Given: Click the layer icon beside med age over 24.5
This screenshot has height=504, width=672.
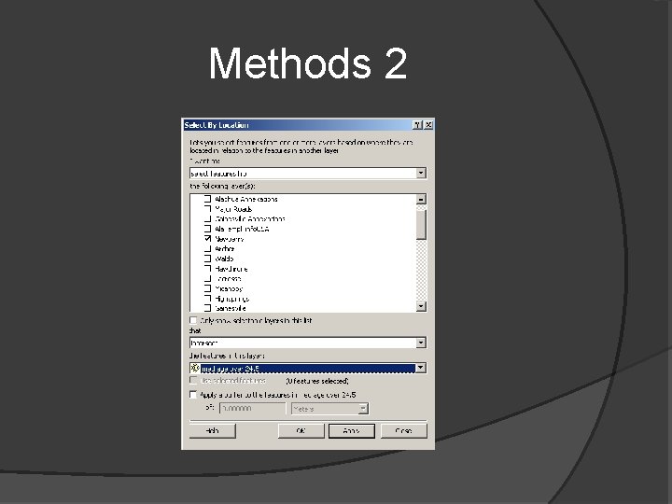Looking at the screenshot, I should coord(195,368).
